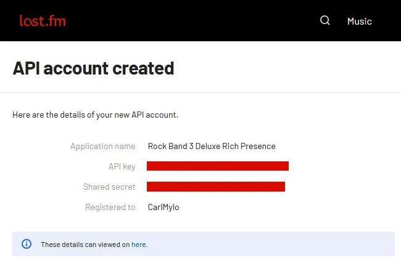Click the last.fm logo
Image resolution: width=401 pixels, height=271 pixels.
click(x=43, y=21)
